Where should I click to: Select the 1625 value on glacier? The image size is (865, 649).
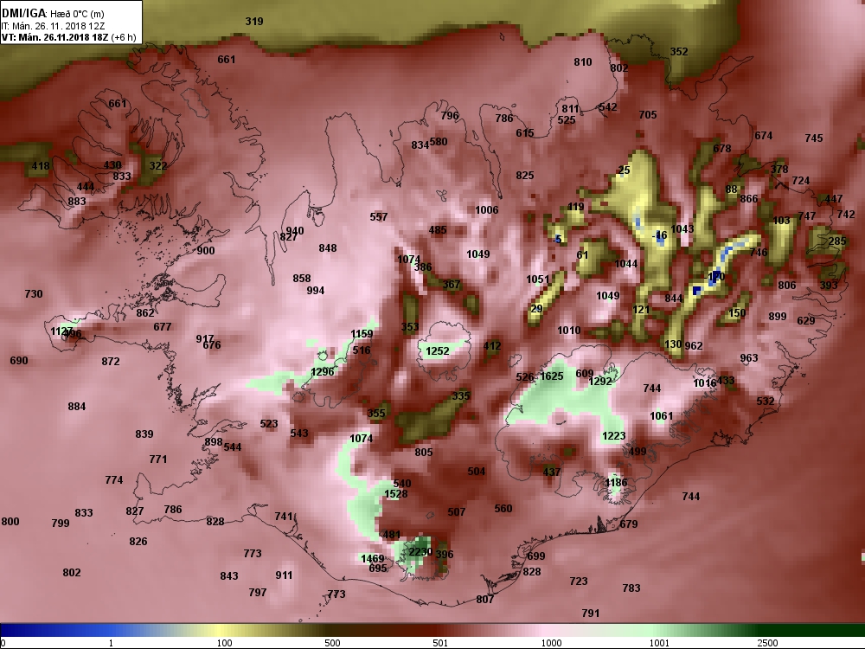[x=552, y=376]
